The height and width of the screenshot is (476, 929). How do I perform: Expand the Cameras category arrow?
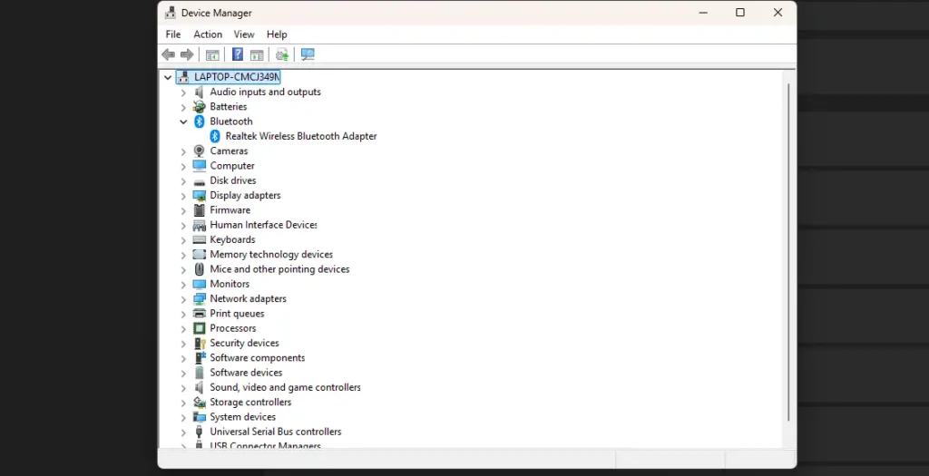(183, 151)
